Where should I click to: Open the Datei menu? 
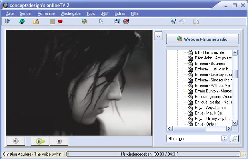point(10,13)
